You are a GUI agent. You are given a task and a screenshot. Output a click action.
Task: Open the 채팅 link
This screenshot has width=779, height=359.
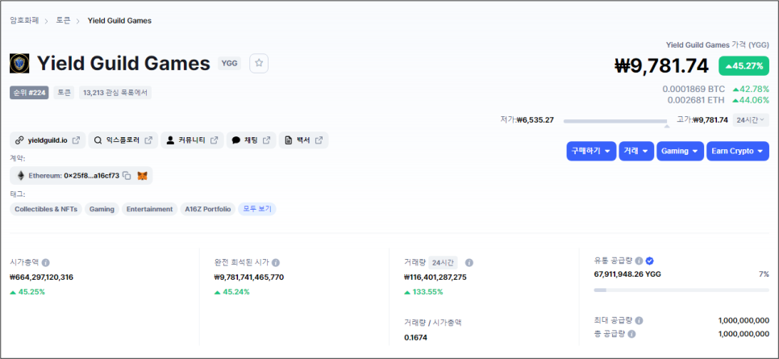click(252, 140)
